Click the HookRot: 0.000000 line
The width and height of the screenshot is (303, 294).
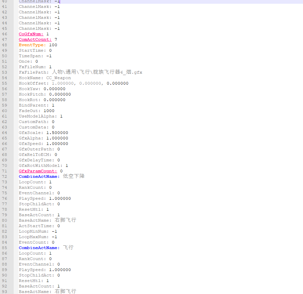click(42, 100)
